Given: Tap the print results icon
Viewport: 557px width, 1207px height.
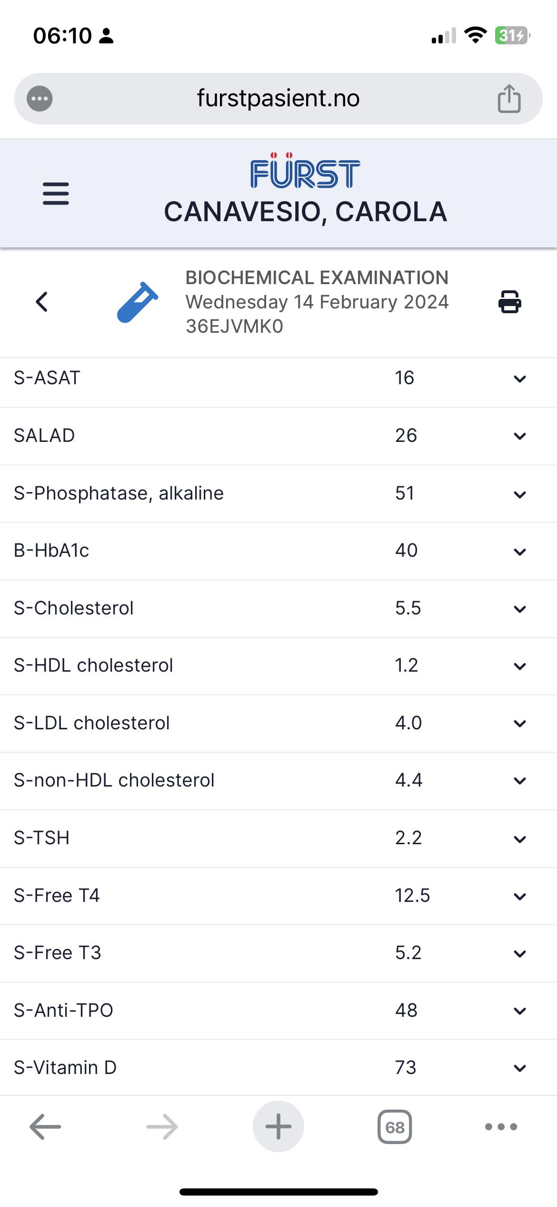Looking at the screenshot, I should tap(509, 302).
